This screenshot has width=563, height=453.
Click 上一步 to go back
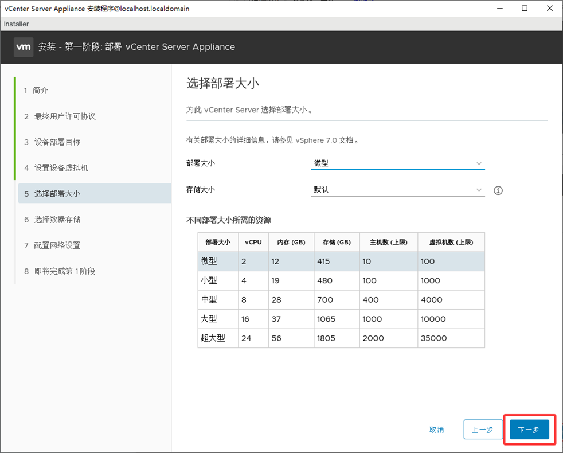click(482, 429)
